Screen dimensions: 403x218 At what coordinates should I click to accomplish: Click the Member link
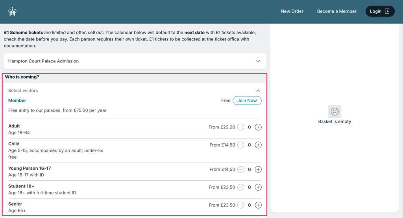[17, 101]
